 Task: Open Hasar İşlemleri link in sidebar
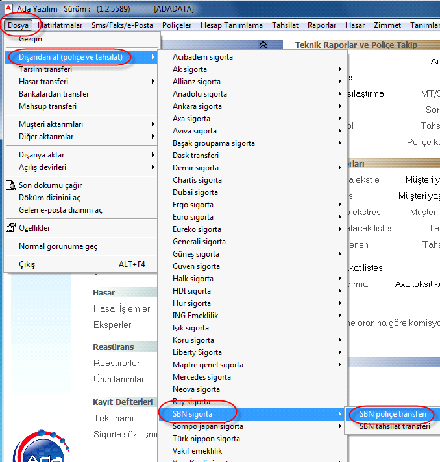[123, 309]
